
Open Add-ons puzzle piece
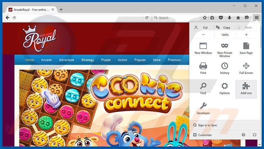pos(246,89)
